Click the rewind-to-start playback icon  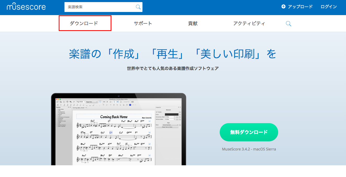coord(104,102)
